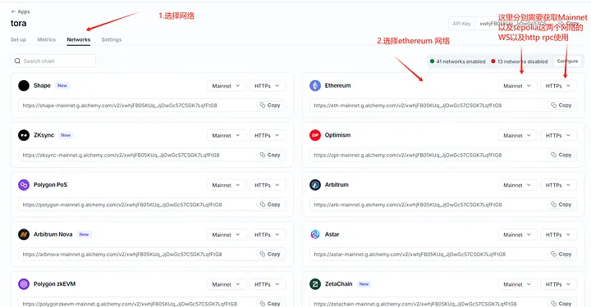This screenshot has width=591, height=307.
Task: Open Optimism HTTPs protocol dropdown
Action: 559,135
